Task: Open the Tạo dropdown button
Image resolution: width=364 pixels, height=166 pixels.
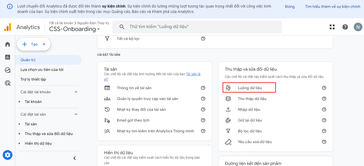Action: coord(34,44)
